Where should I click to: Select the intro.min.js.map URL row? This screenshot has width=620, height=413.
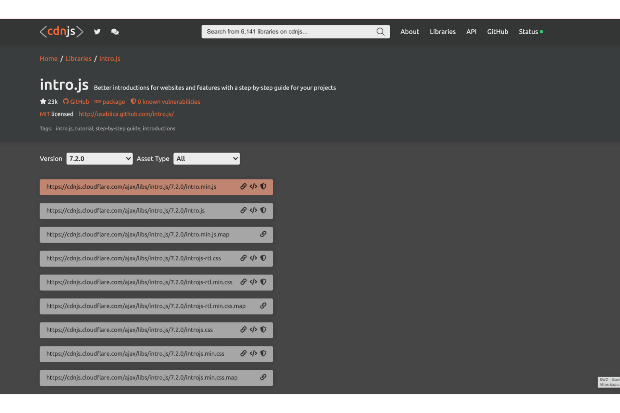[x=156, y=235]
